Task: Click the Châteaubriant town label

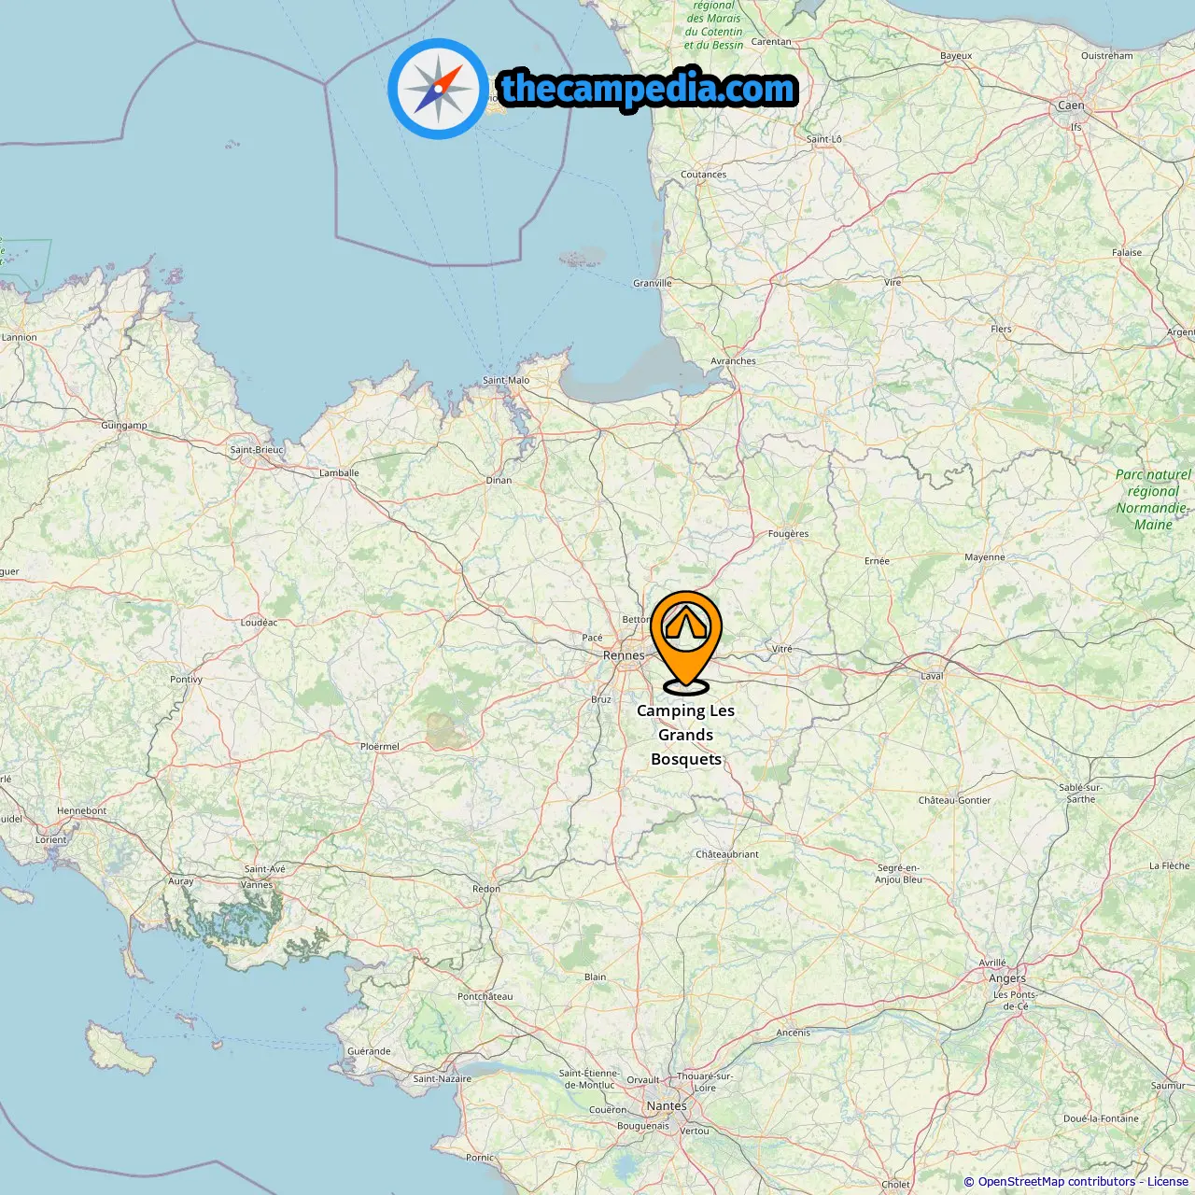Action: tap(727, 854)
